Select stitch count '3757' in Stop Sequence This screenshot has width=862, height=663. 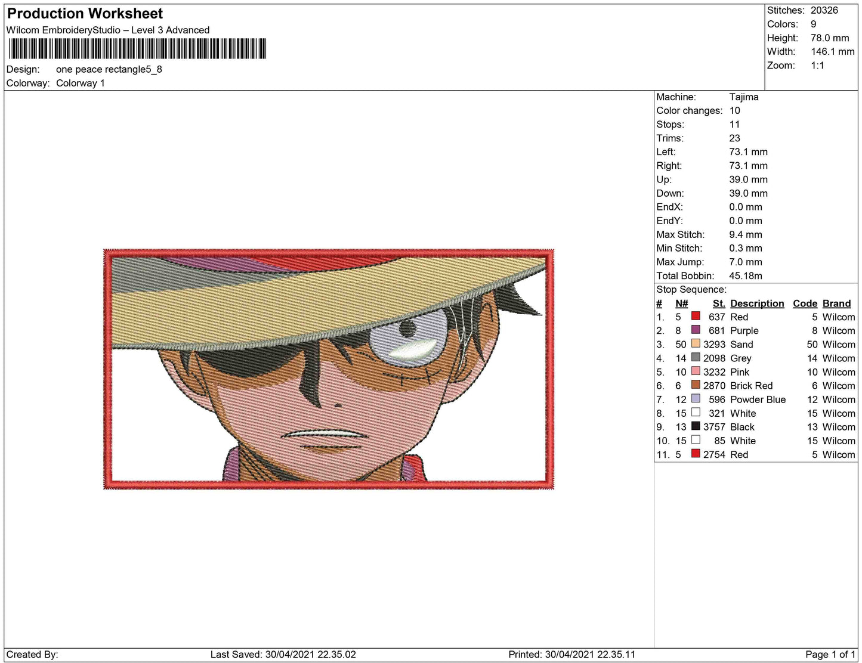(x=714, y=426)
